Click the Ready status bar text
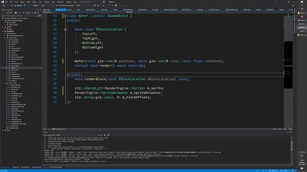Viewport: 307px width, 172px height. 5,171
